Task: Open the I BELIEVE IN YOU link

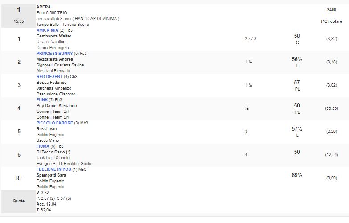Action: pos(53,169)
